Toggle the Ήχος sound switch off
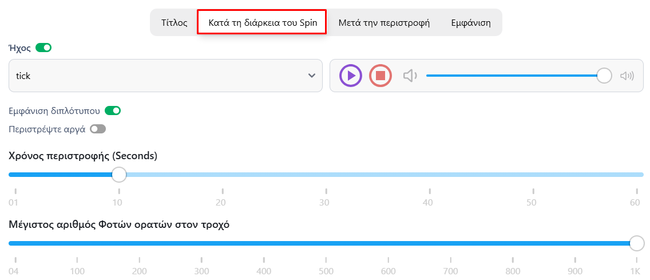The image size is (650, 280). click(x=43, y=48)
